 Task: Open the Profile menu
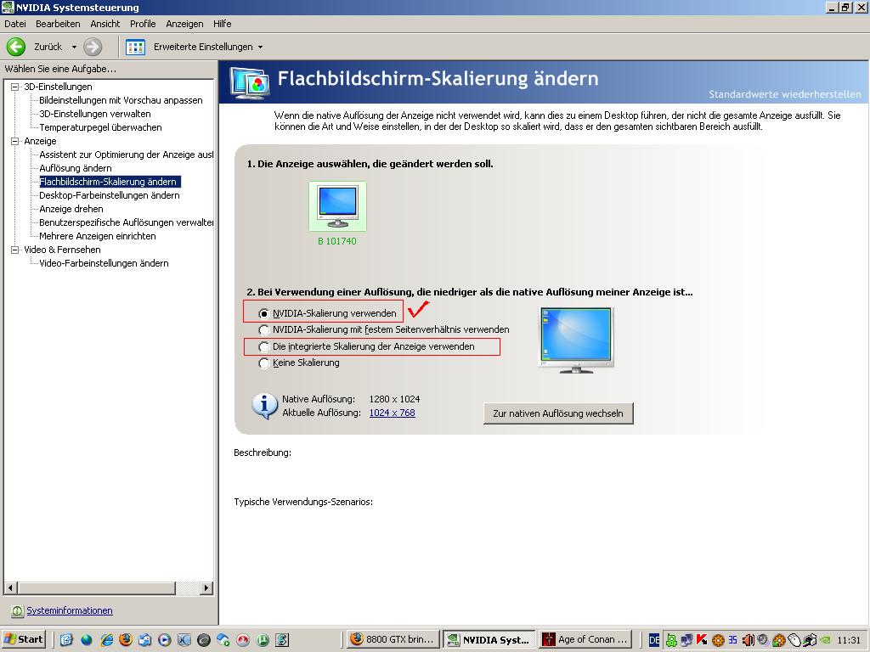tap(143, 24)
